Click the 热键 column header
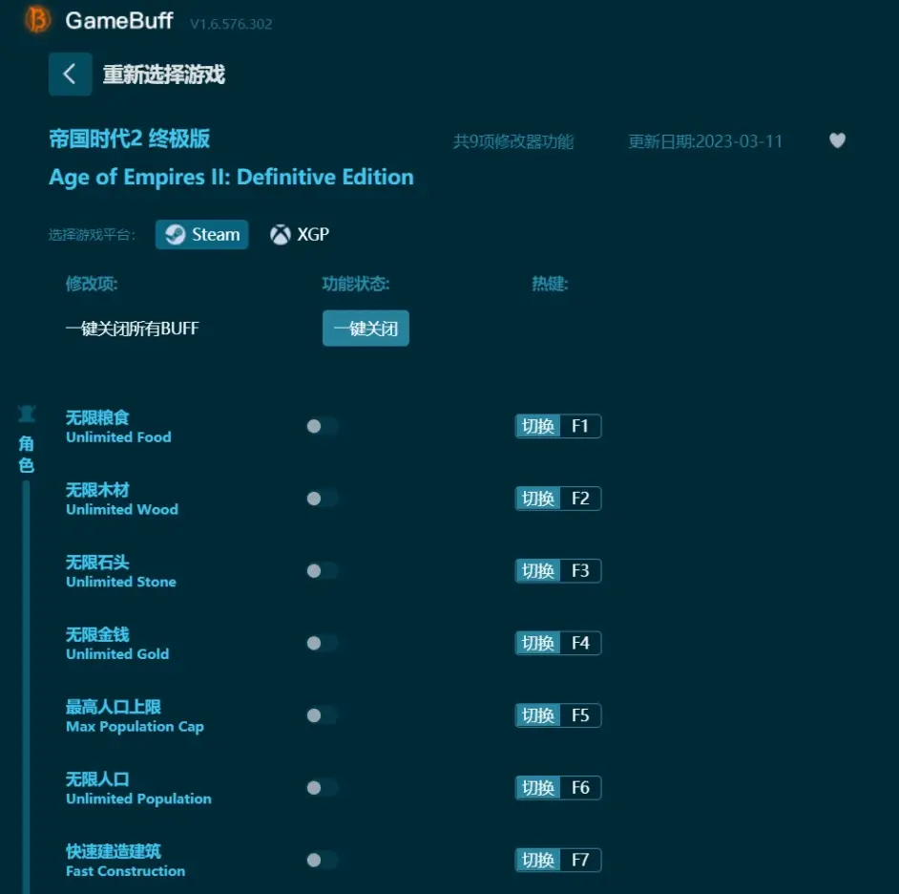Viewport: 899px width, 894px height. tap(550, 284)
